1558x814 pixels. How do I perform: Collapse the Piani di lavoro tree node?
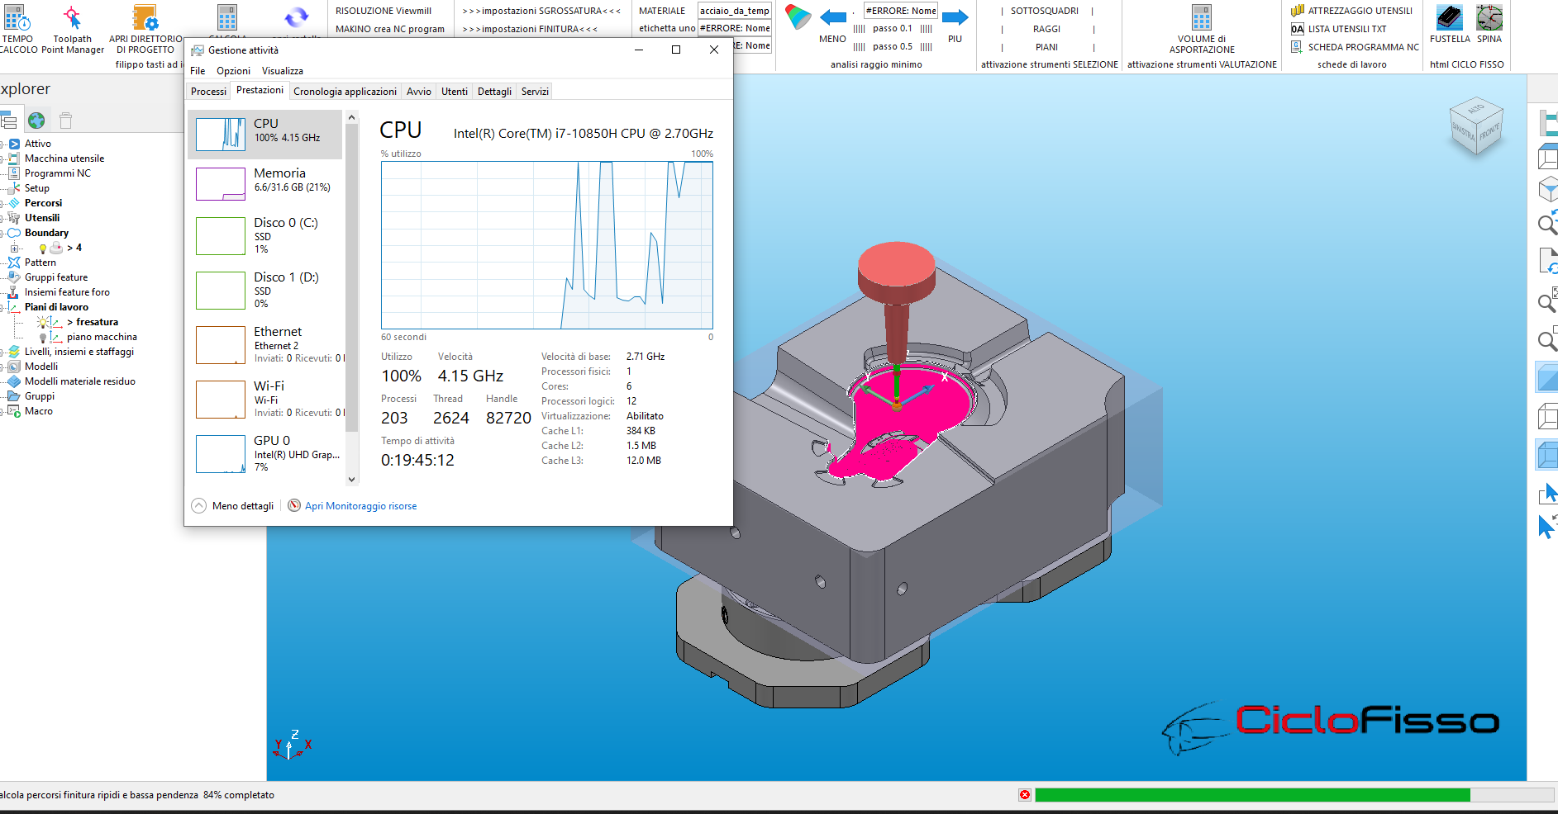[2, 307]
